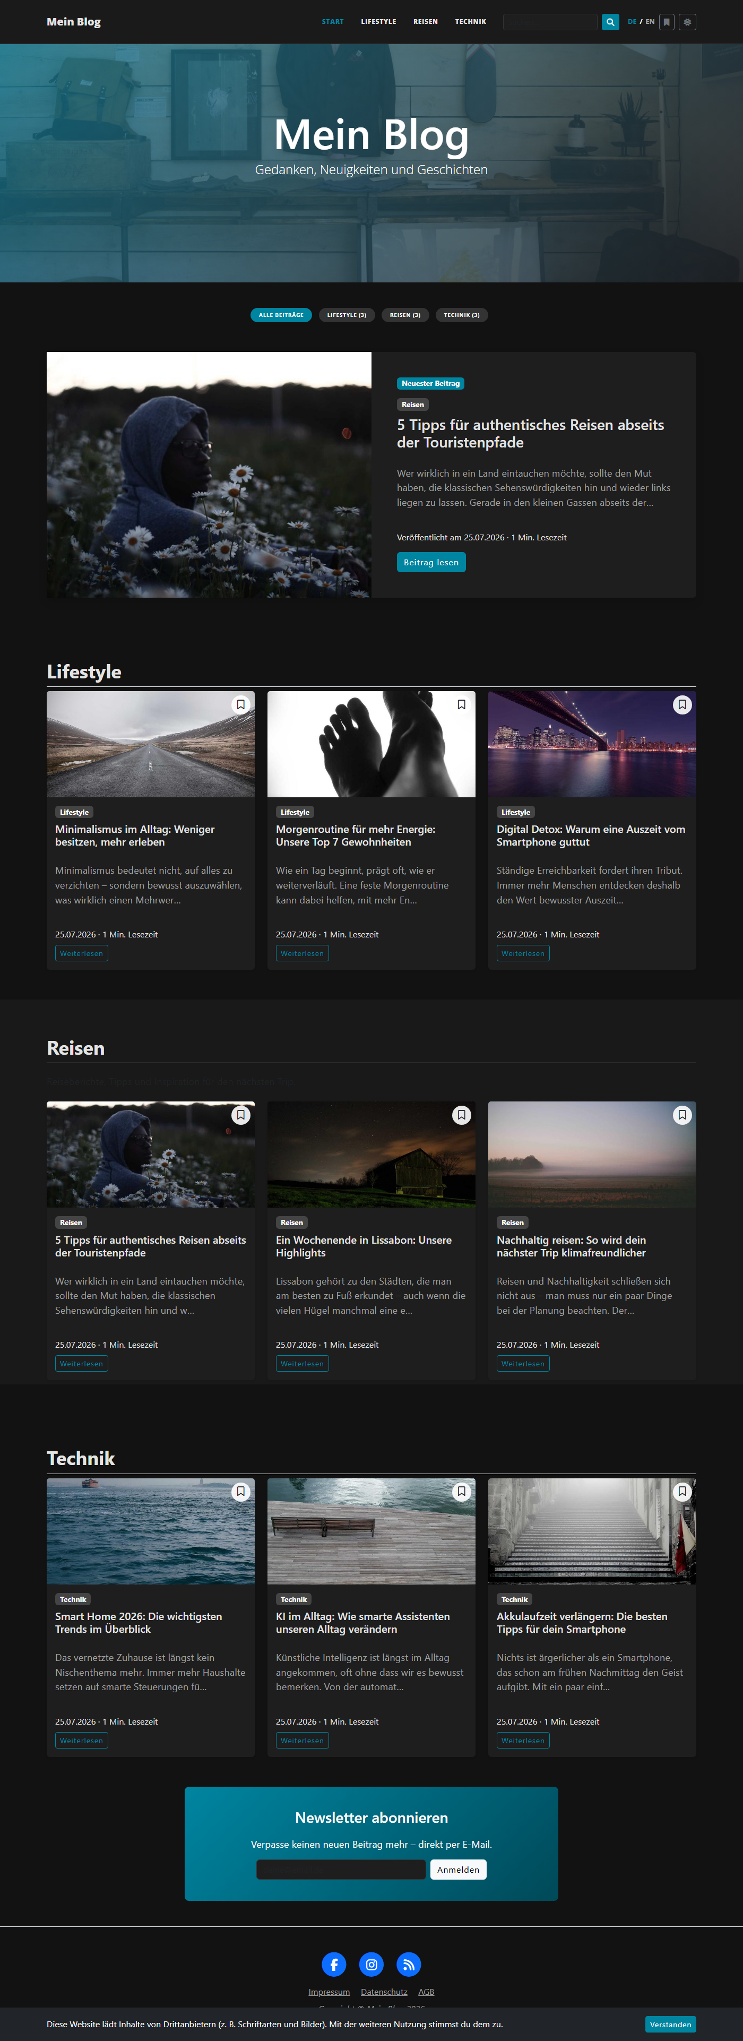The height and width of the screenshot is (2041, 743).
Task: Dismiss cookie notice with Verstanden
Action: coord(670,2025)
